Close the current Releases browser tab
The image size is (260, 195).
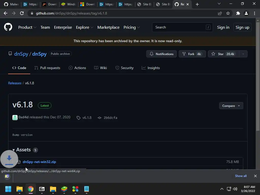pyautogui.click(x=188, y=4)
